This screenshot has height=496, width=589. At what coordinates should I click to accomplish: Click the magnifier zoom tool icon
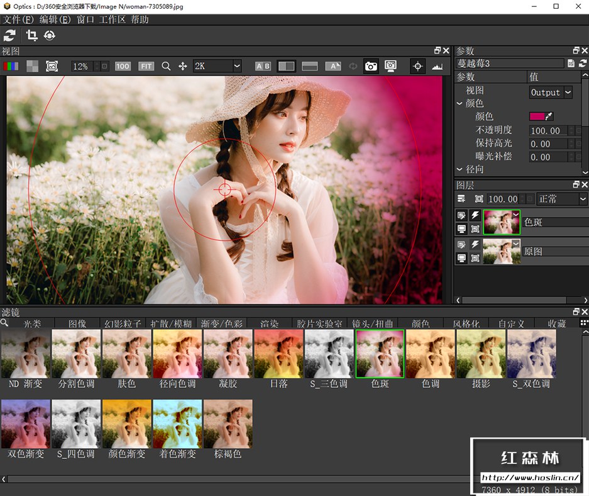pos(166,66)
